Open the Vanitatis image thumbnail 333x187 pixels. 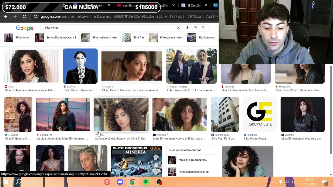coord(303,114)
